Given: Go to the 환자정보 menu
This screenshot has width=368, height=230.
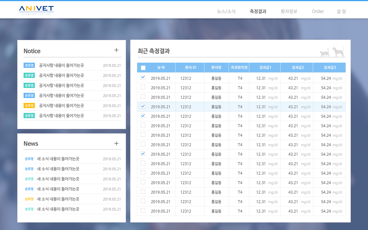Looking at the screenshot, I should tap(289, 11).
